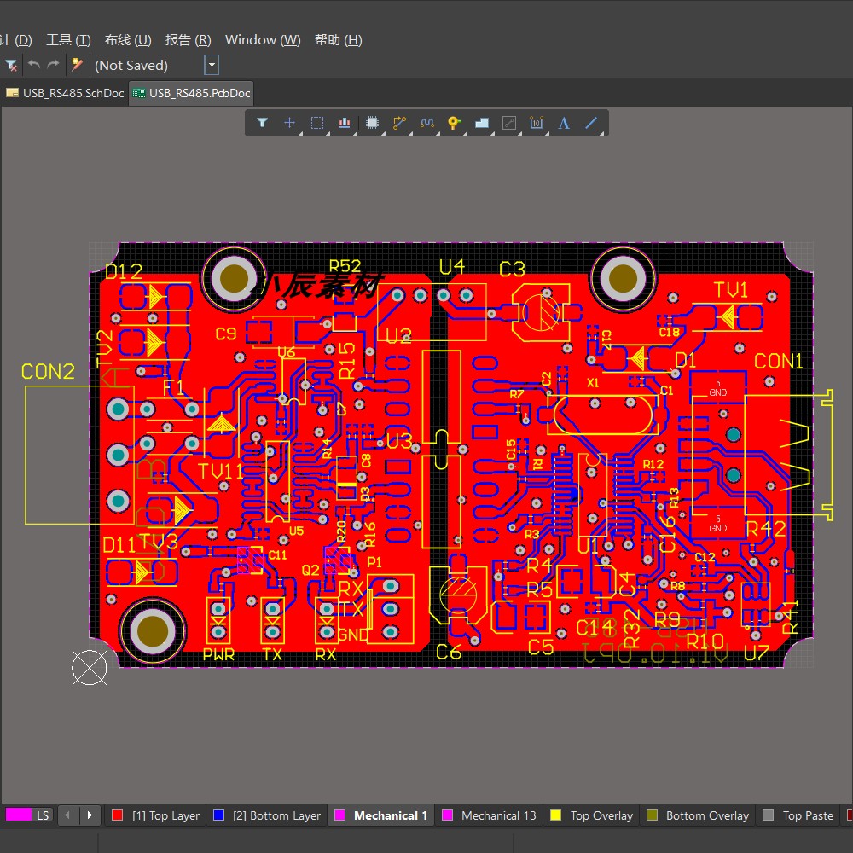Activate the Top Overlay layer tab

tap(592, 815)
